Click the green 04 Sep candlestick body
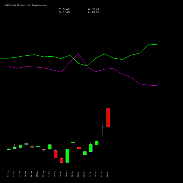 point(85,153)
